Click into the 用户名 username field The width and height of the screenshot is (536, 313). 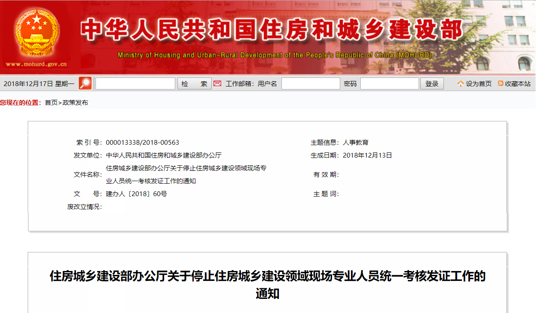310,83
